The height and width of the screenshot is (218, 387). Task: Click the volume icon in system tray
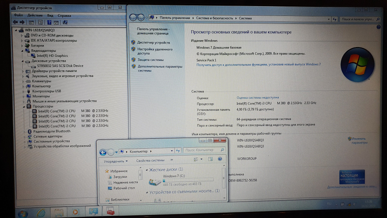coord(354,204)
